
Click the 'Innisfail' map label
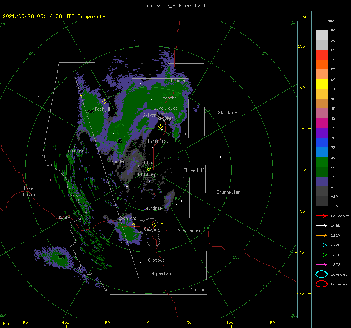point(158,141)
